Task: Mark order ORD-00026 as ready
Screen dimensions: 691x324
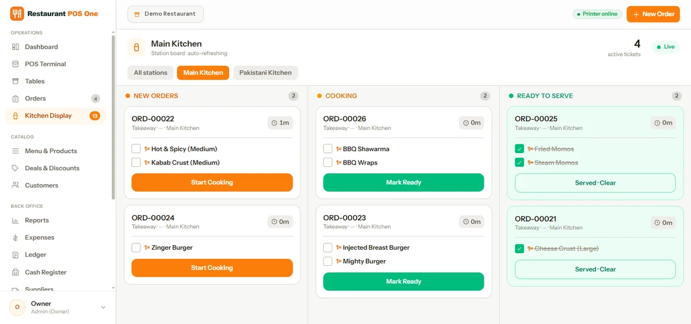Action: [404, 182]
